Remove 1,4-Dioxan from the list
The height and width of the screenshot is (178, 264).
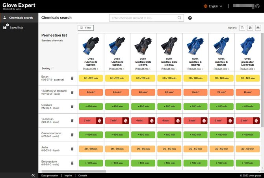click(72, 121)
